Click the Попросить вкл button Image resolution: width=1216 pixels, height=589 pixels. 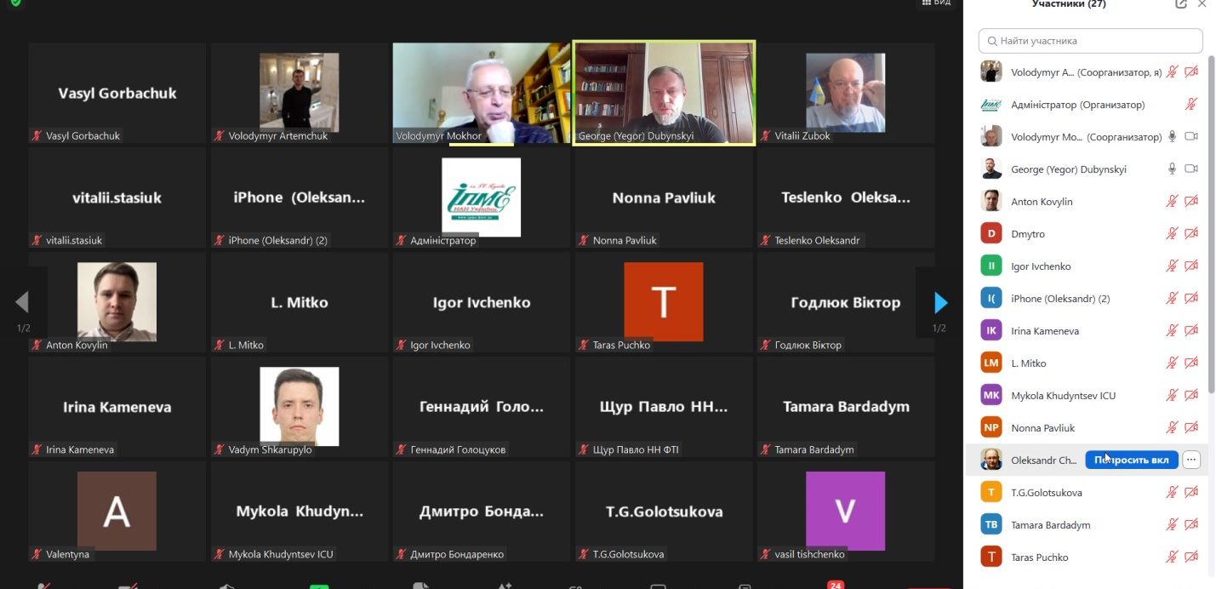coord(1132,460)
